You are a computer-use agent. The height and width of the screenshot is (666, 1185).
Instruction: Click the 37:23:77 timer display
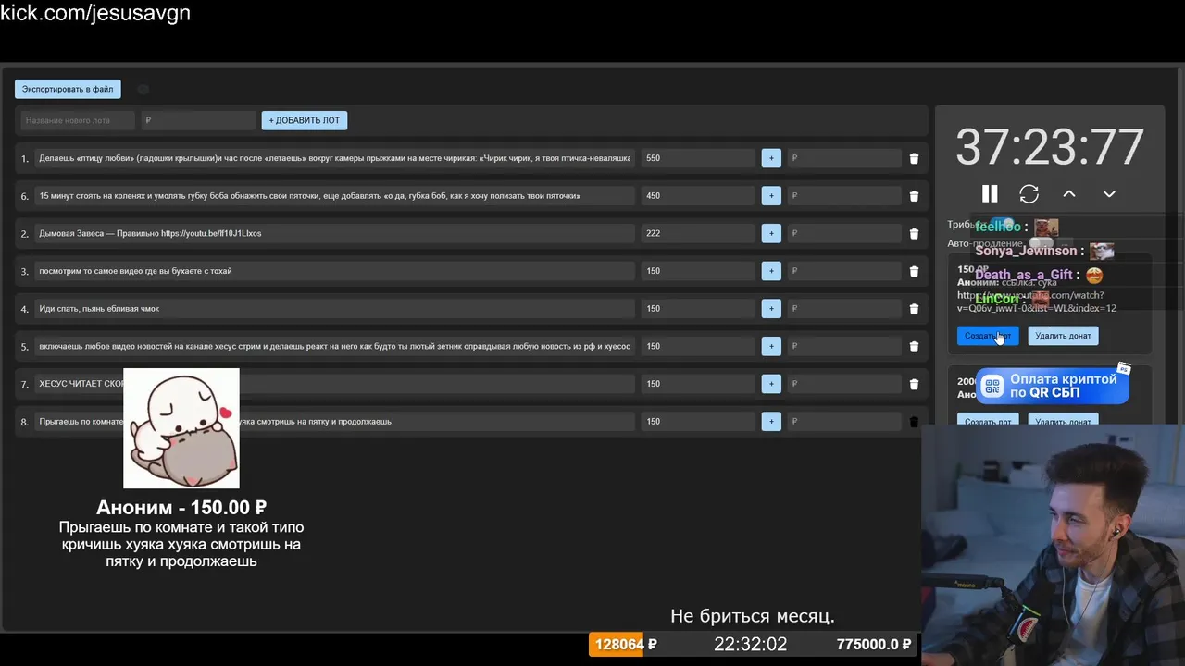coord(1050,147)
